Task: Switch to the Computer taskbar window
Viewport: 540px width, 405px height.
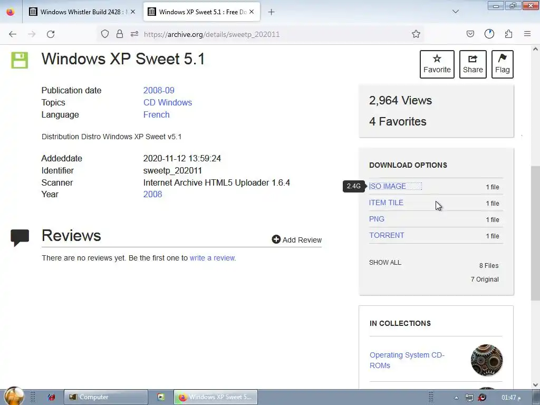Action: [x=105, y=397]
